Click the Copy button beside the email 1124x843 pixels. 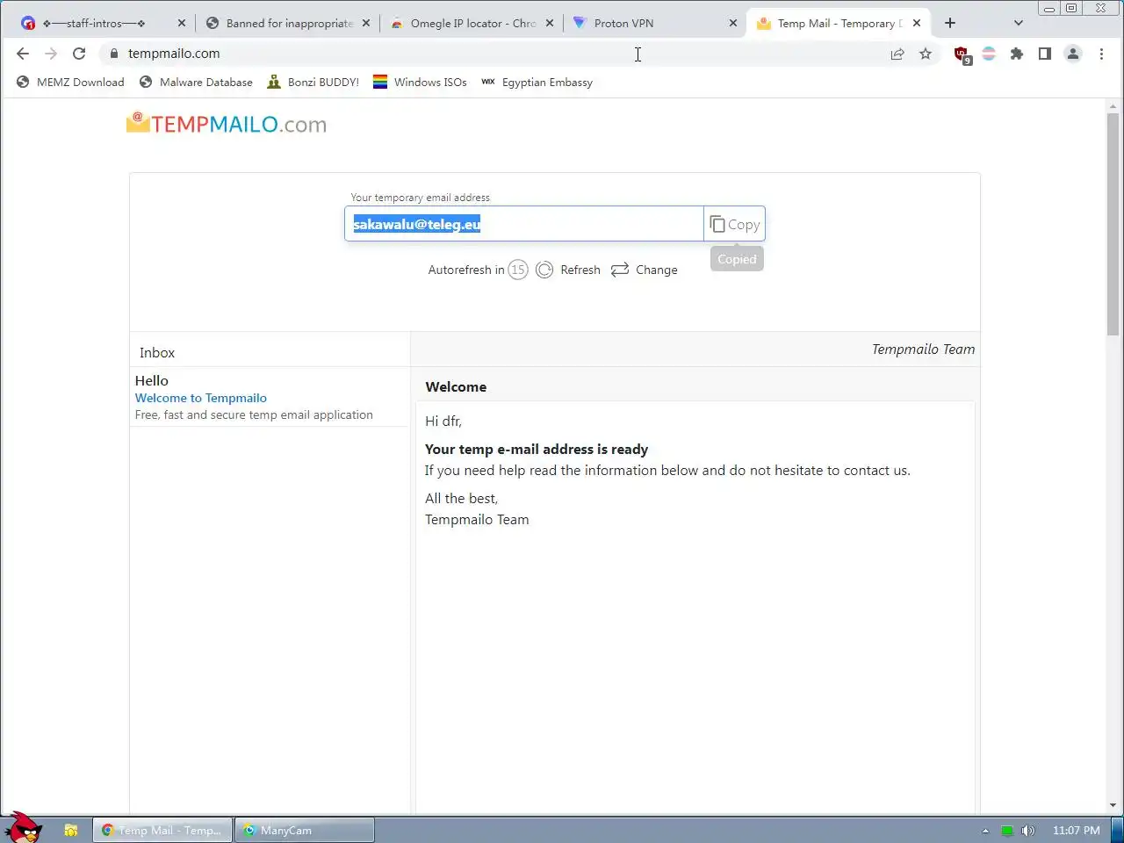pos(735,224)
